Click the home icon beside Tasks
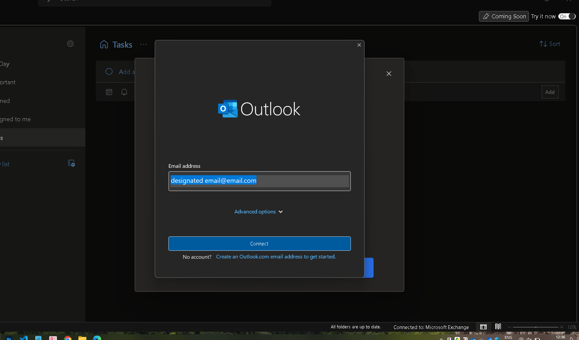Image resolution: width=579 pixels, height=340 pixels. (104, 44)
